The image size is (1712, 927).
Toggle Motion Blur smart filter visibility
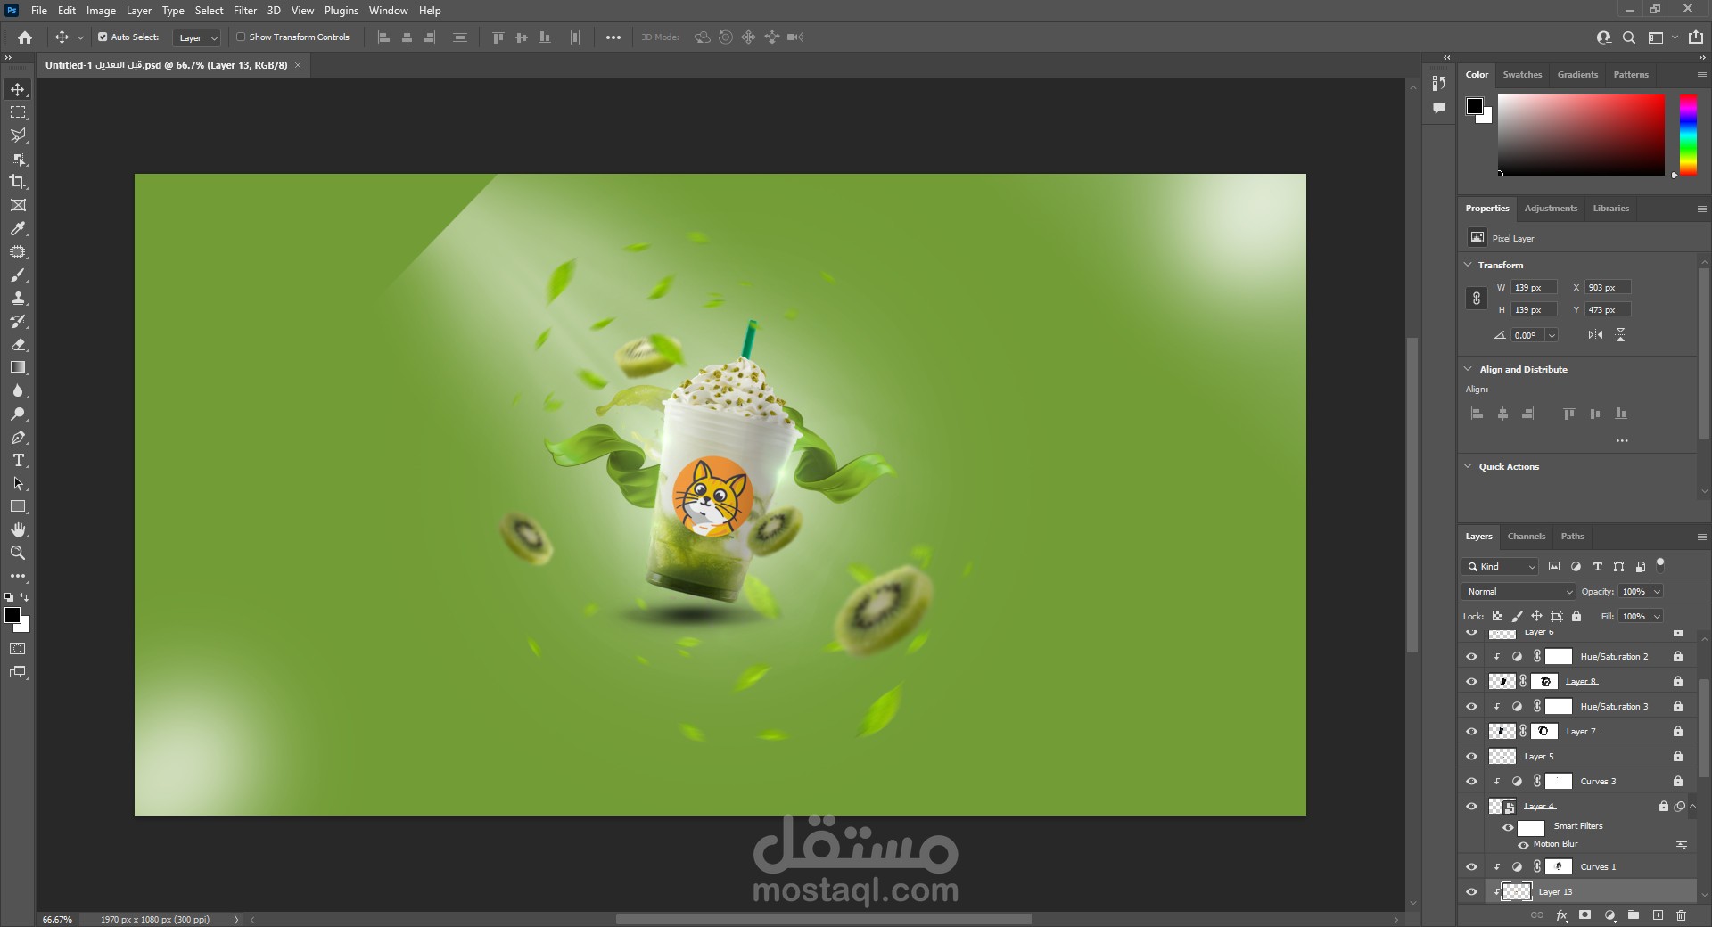(x=1523, y=845)
